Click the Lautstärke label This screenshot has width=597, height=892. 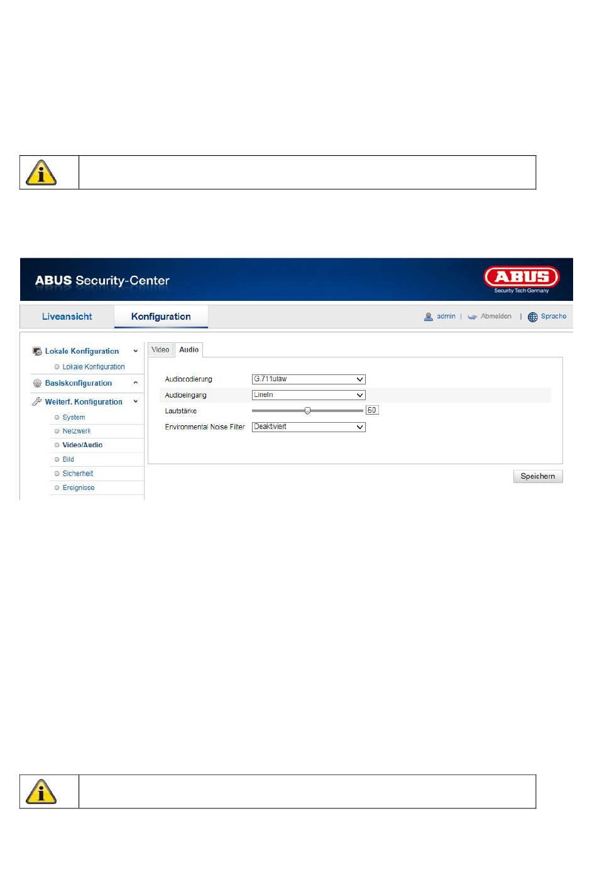181,411
